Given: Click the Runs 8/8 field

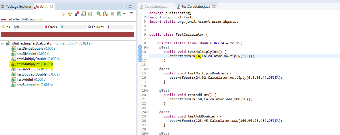Looking at the screenshot, I should (x=28, y=27).
